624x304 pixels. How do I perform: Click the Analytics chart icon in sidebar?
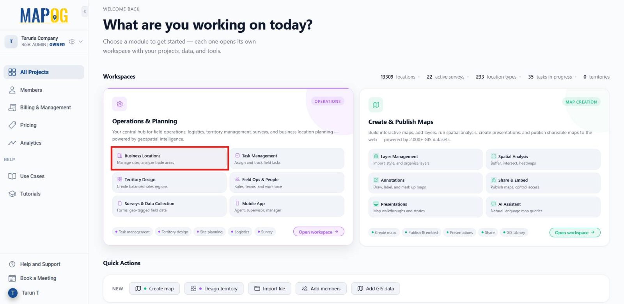[x=12, y=143]
